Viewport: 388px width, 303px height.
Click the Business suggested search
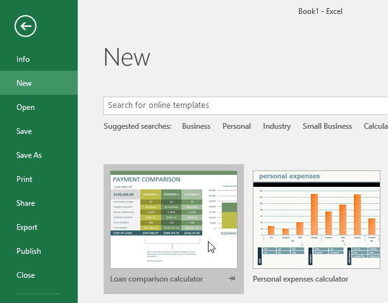196,126
